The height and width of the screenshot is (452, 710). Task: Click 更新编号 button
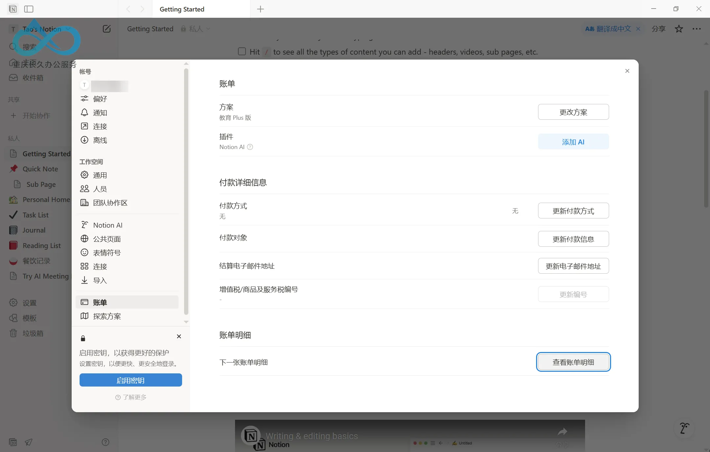[x=573, y=294]
